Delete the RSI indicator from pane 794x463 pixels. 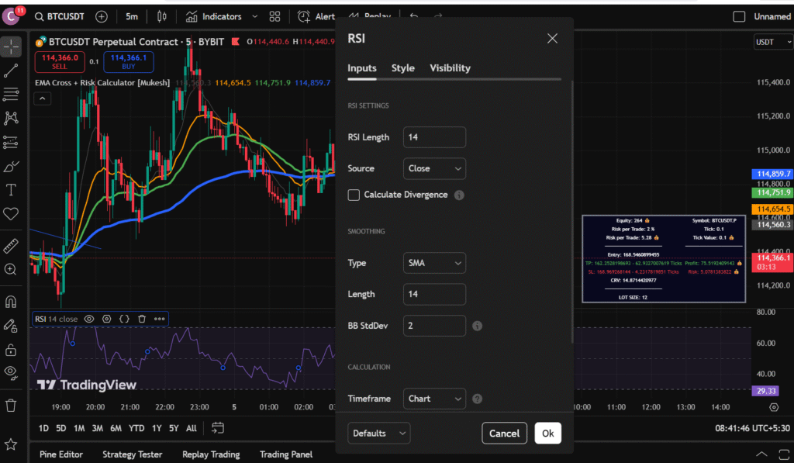(142, 319)
